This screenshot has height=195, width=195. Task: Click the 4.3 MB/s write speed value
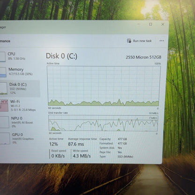click(82, 156)
